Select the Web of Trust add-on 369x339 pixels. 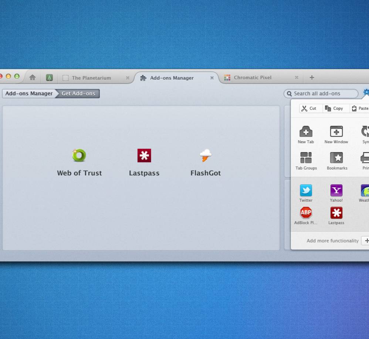point(79,156)
